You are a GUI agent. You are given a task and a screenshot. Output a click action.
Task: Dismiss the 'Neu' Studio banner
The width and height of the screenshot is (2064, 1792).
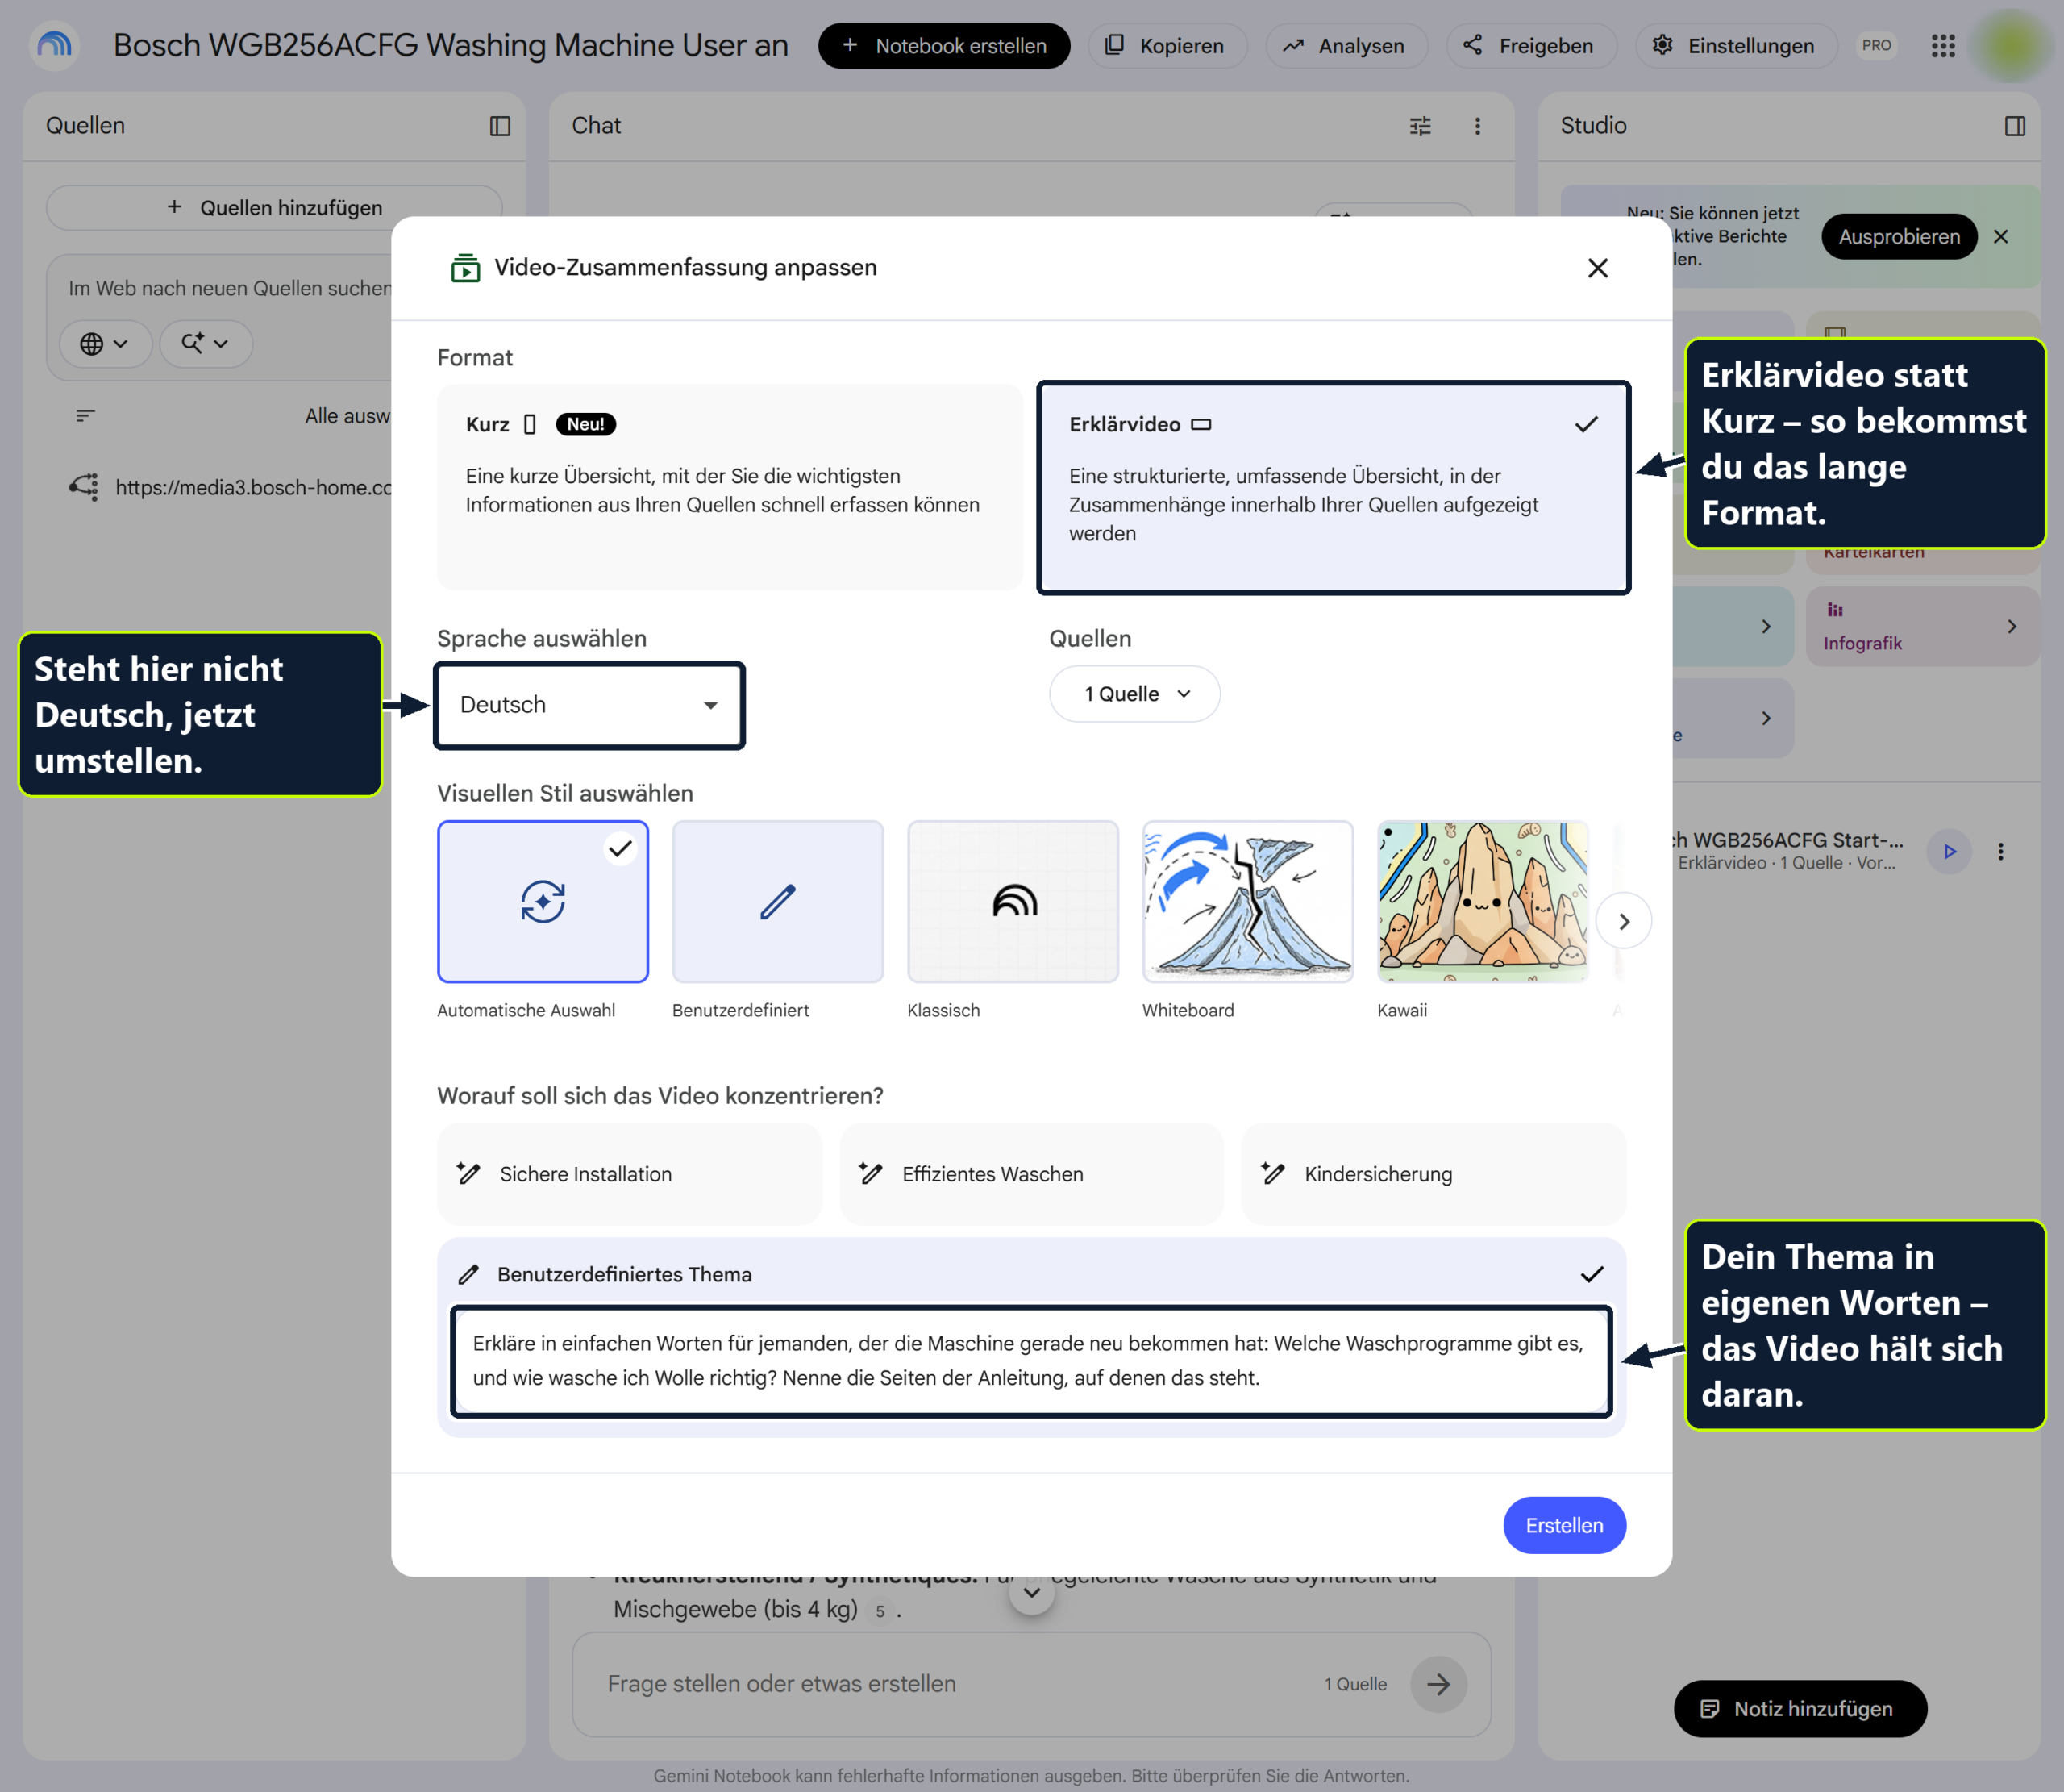pos(2001,237)
